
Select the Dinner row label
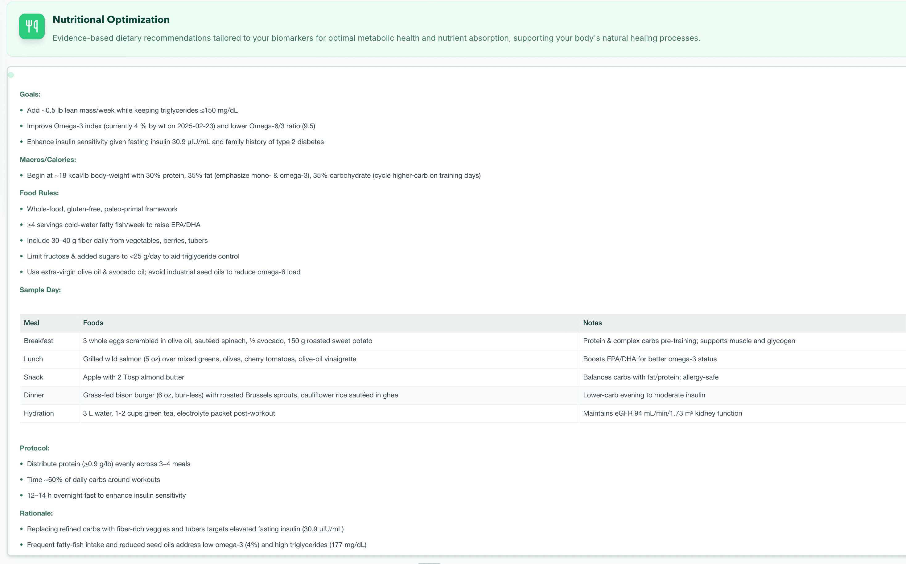point(34,395)
